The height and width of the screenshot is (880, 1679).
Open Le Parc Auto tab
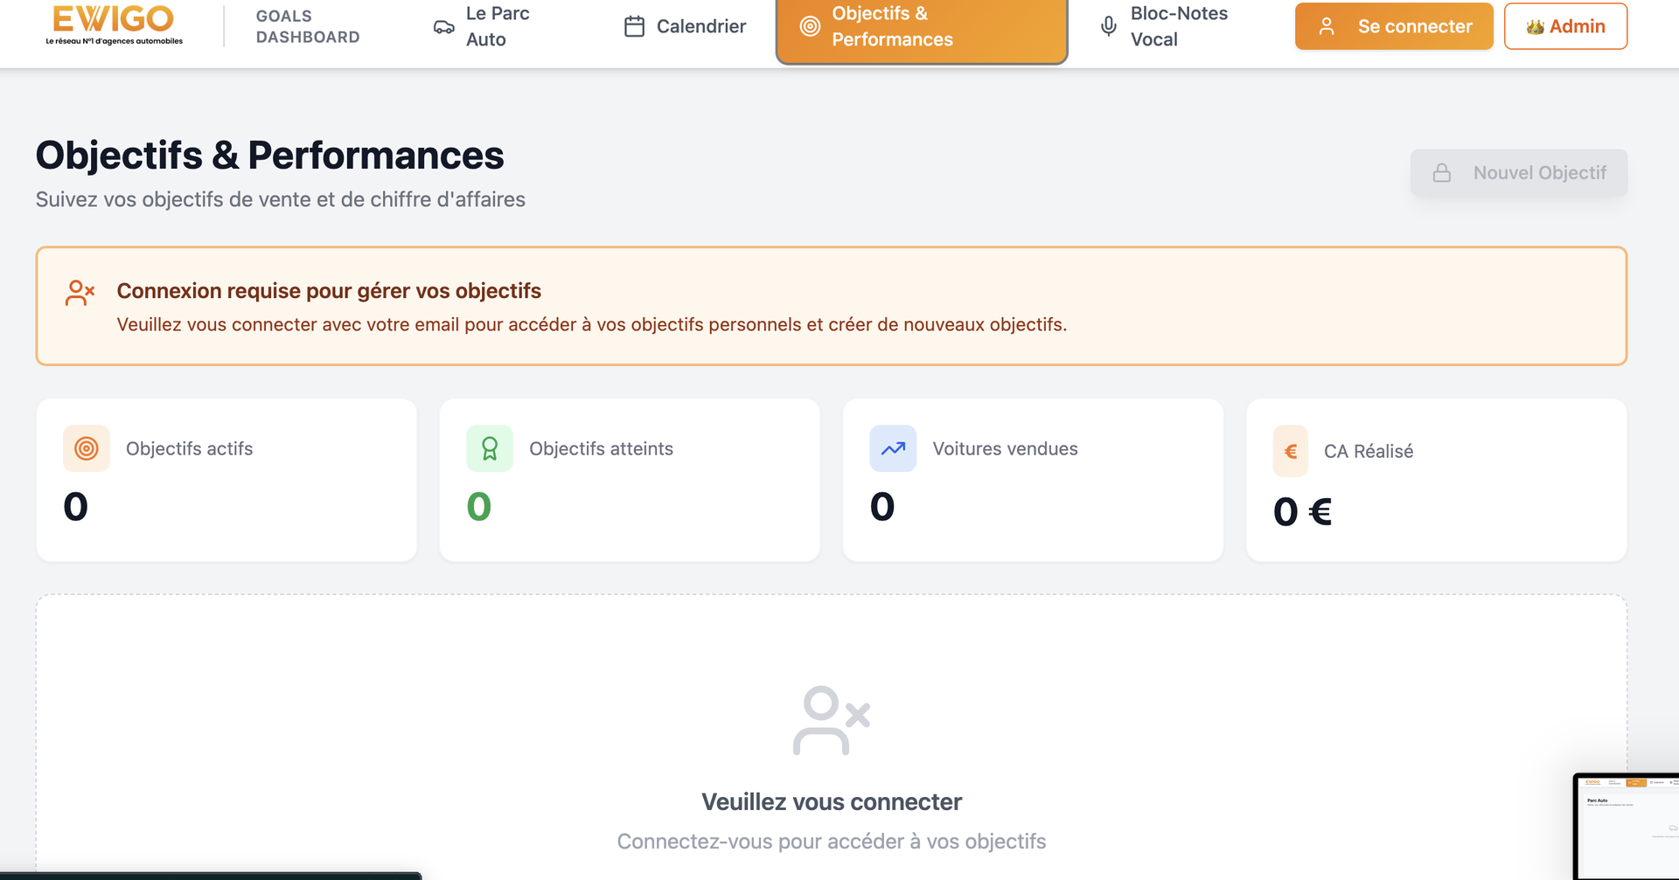(482, 27)
